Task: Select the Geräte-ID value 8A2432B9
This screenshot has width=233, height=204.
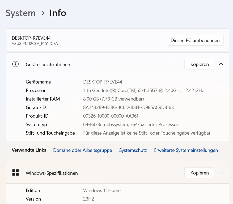Action: 128,107
